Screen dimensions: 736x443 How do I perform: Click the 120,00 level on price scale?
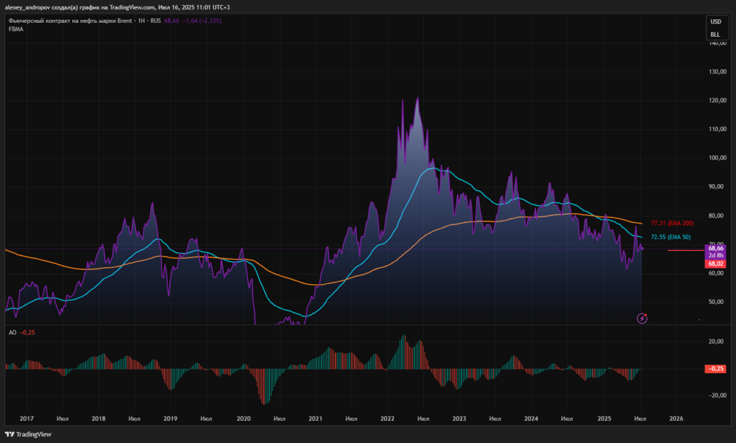pyautogui.click(x=716, y=100)
